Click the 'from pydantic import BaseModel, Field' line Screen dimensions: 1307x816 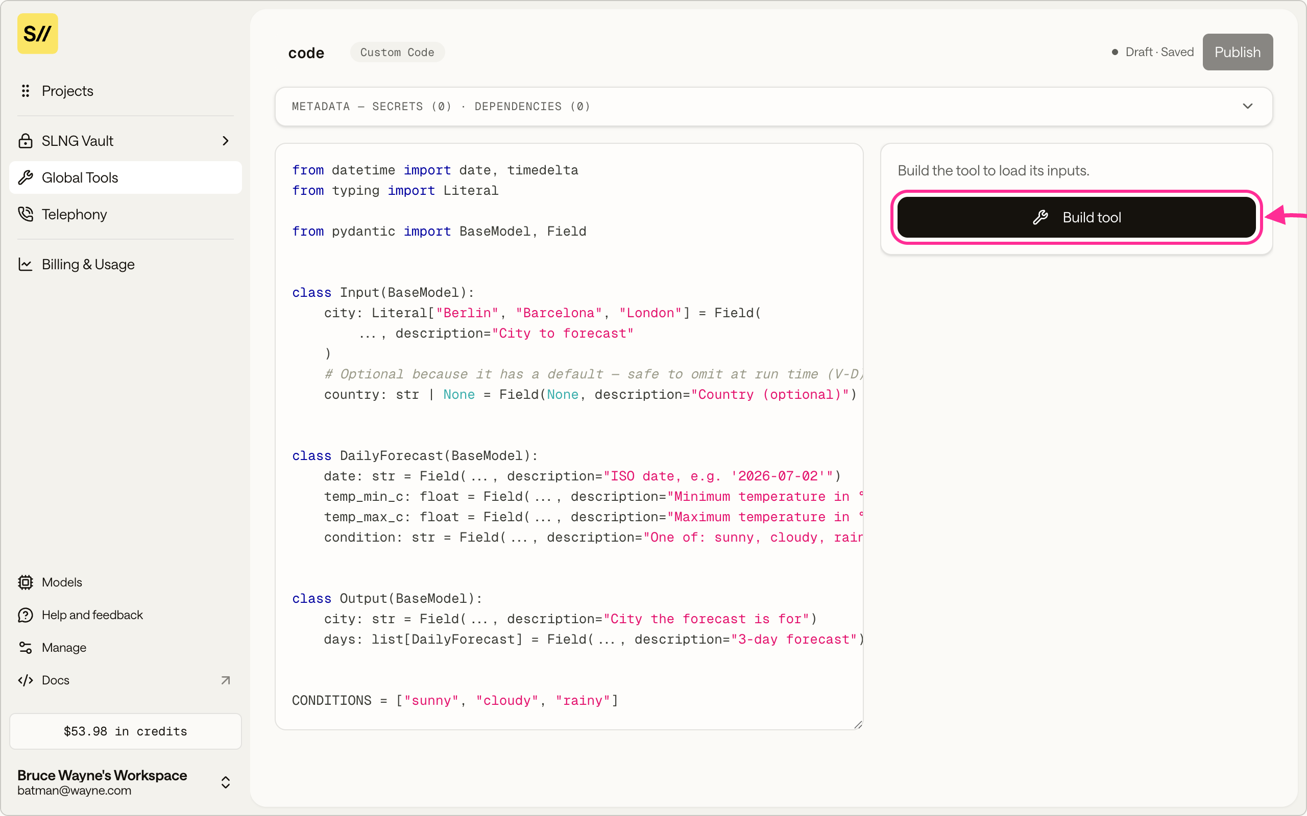[x=439, y=232]
